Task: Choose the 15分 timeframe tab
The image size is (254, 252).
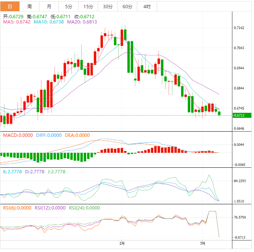Action: 88,6
